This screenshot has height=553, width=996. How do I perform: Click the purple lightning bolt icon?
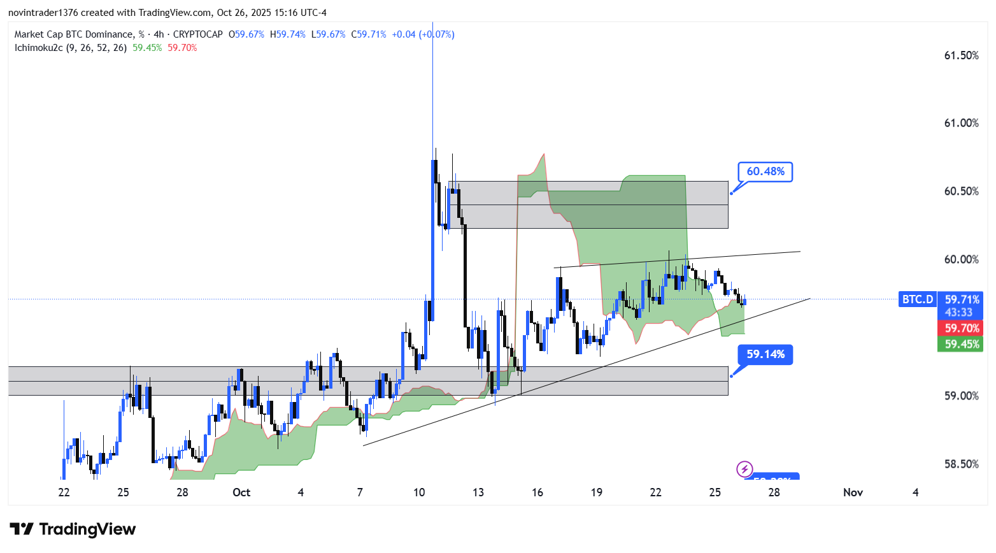click(x=744, y=469)
